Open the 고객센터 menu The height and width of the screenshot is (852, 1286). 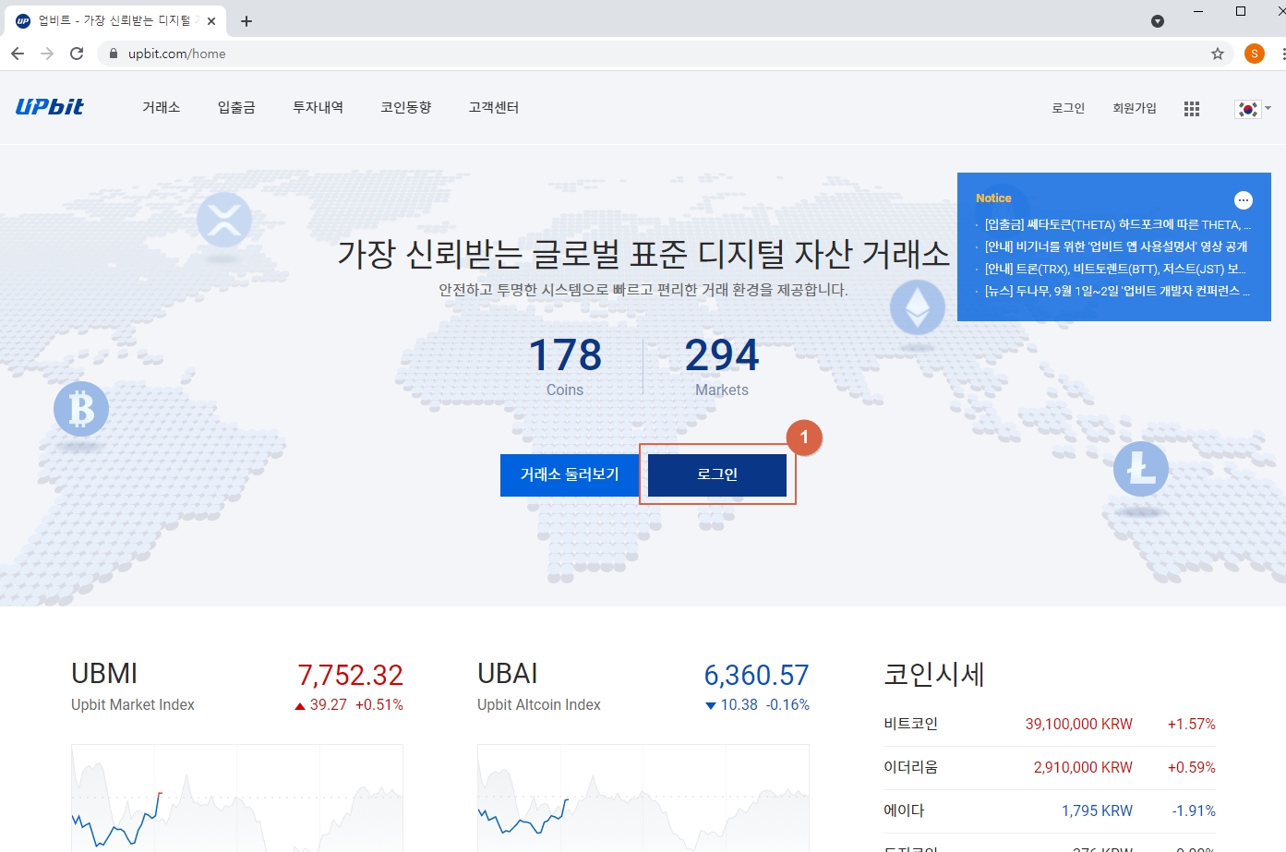(x=494, y=107)
